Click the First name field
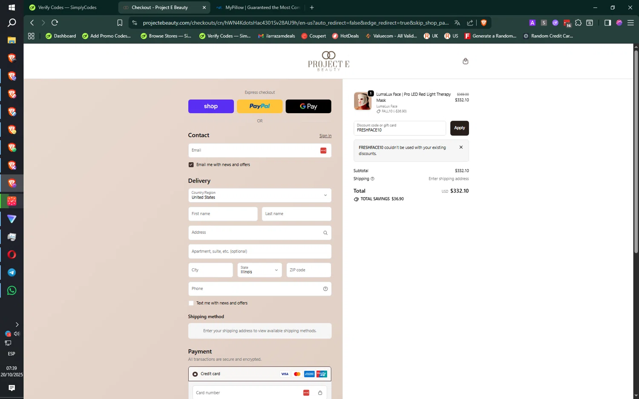This screenshot has width=639, height=399. click(223, 214)
